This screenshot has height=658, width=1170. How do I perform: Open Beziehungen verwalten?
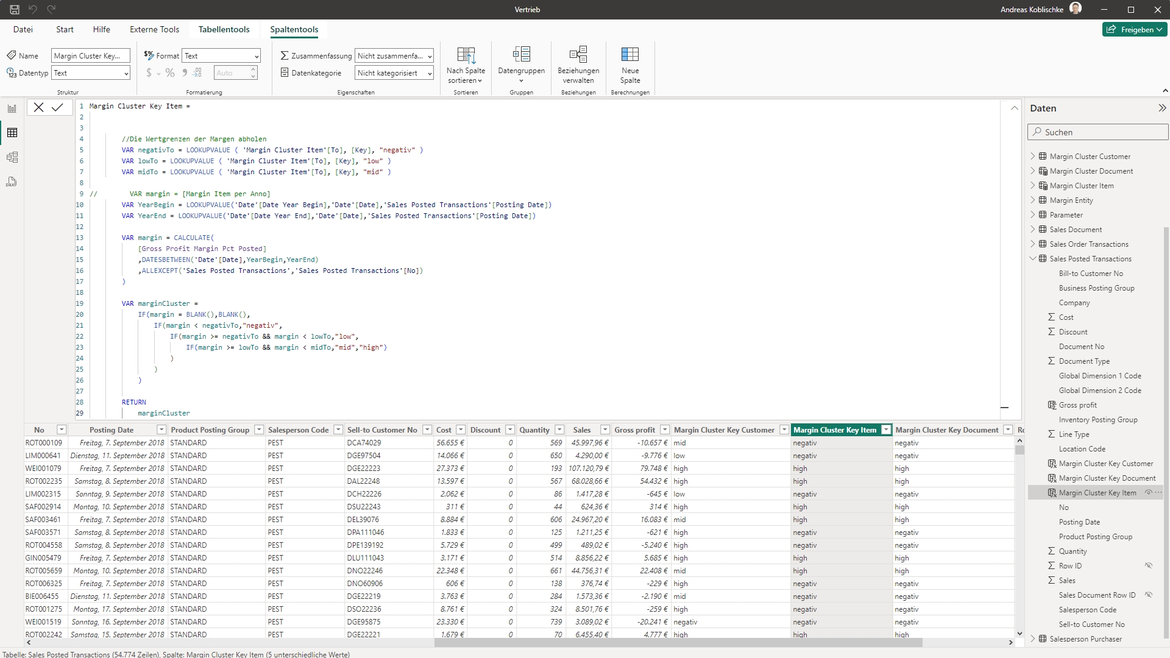578,55
